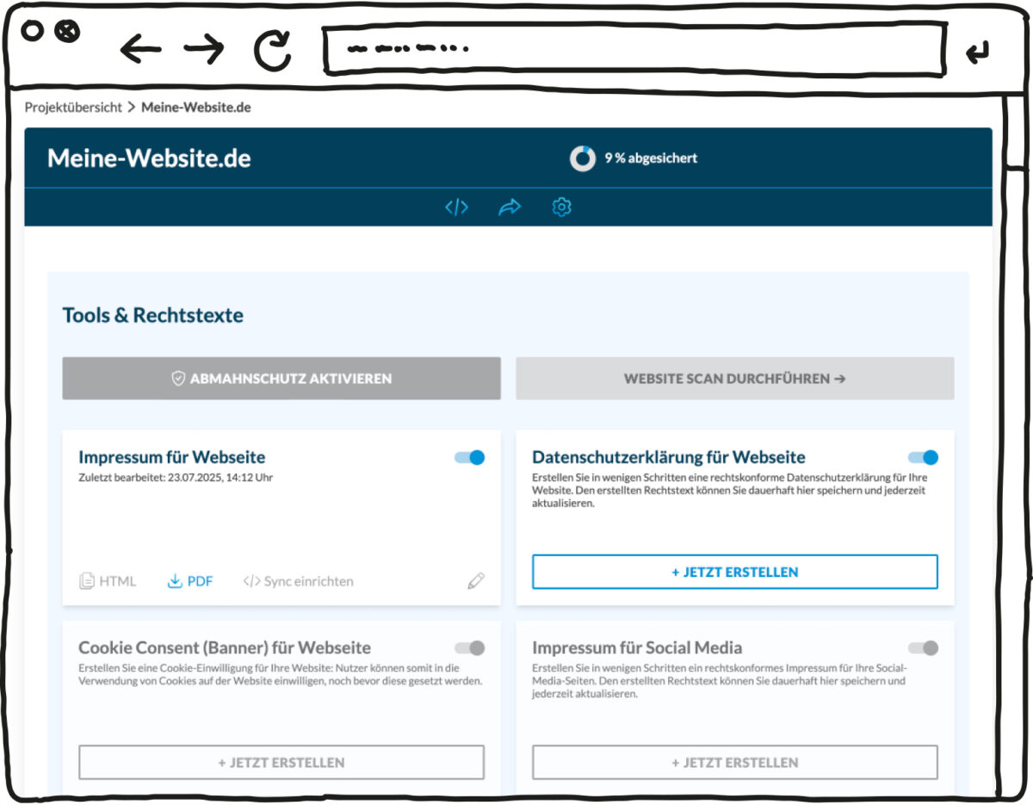Screen dimensions: 1033x805
Task: Click the share arrow icon in header
Action: pos(510,207)
